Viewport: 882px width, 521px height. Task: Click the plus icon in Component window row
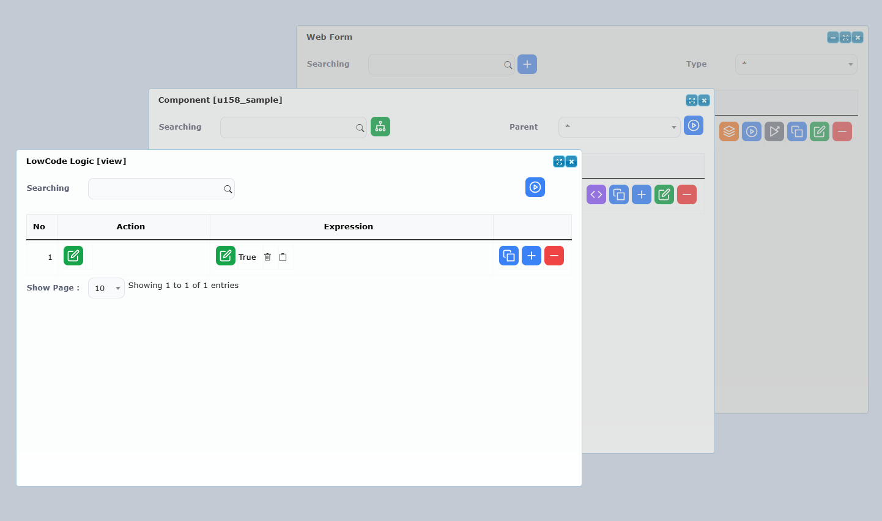pos(642,194)
